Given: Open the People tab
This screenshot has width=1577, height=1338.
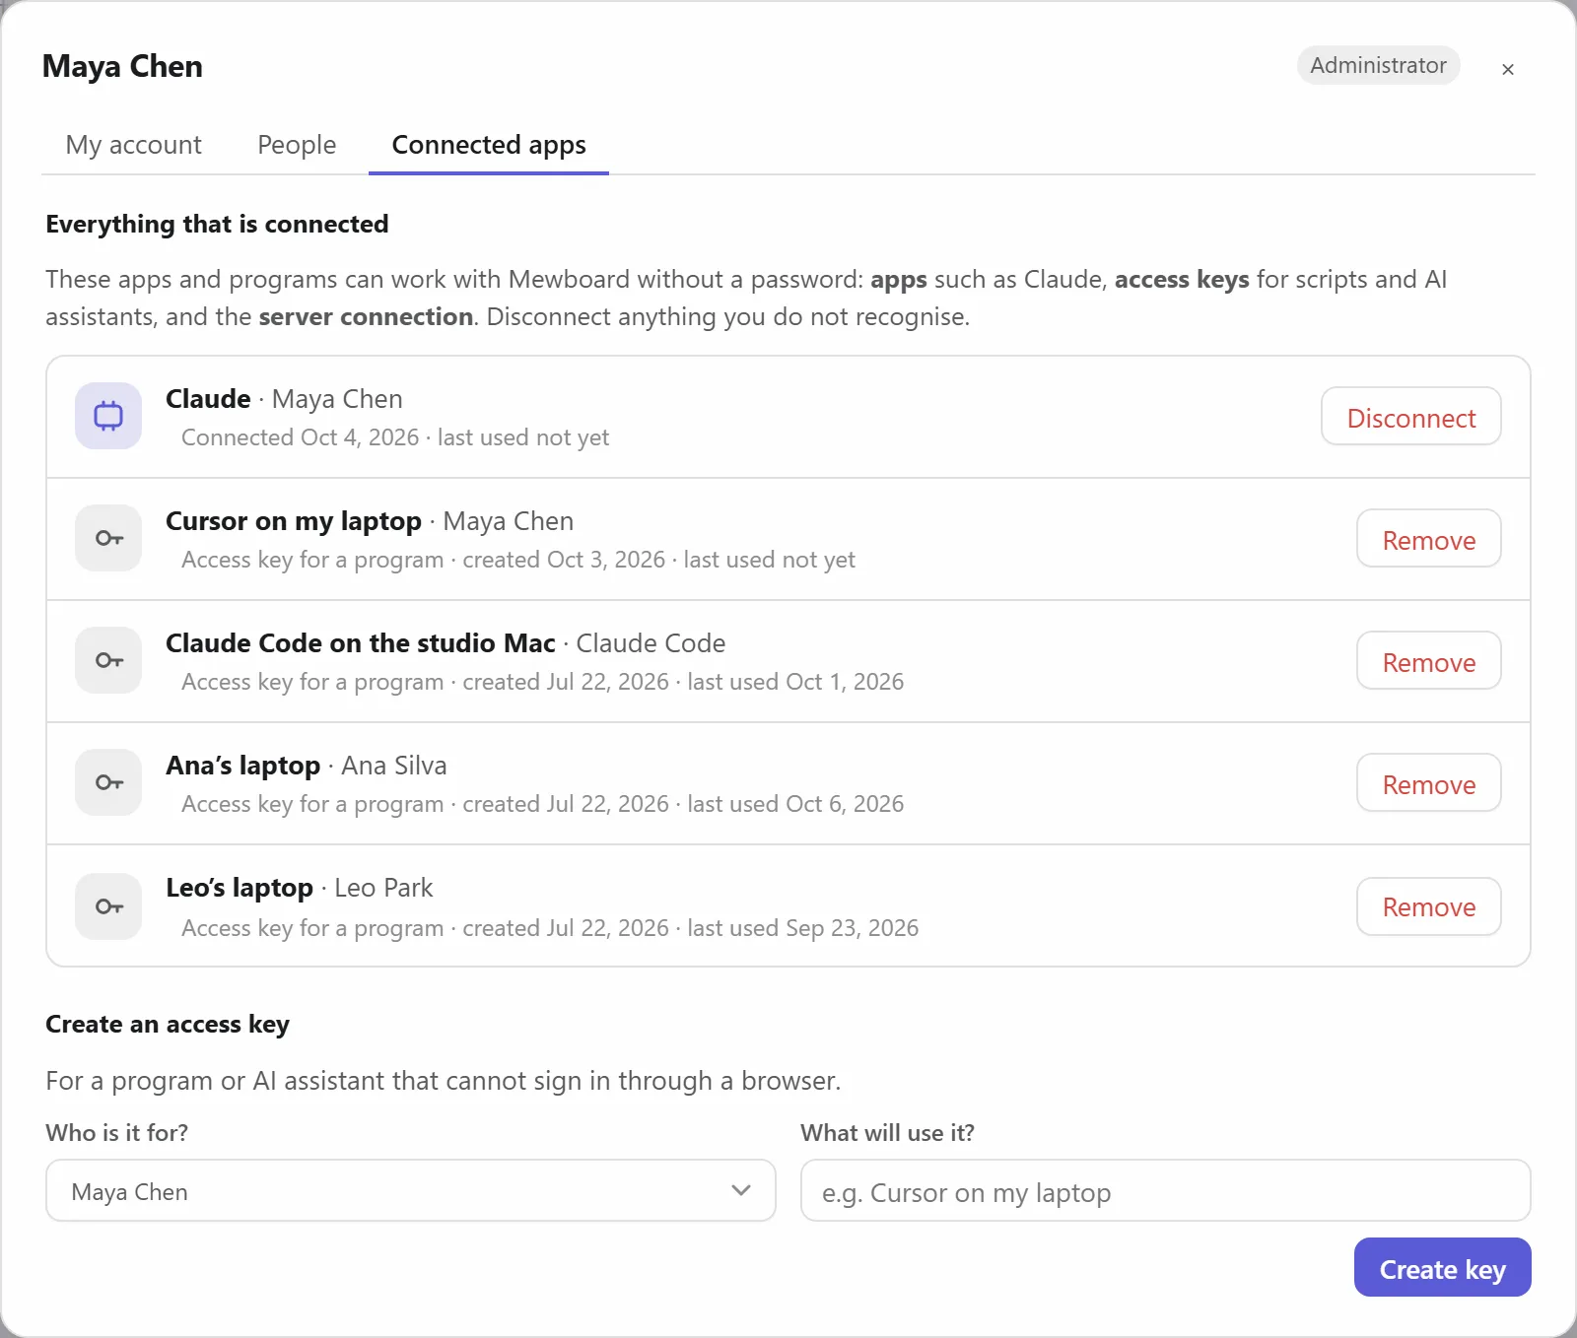Looking at the screenshot, I should 297,145.
